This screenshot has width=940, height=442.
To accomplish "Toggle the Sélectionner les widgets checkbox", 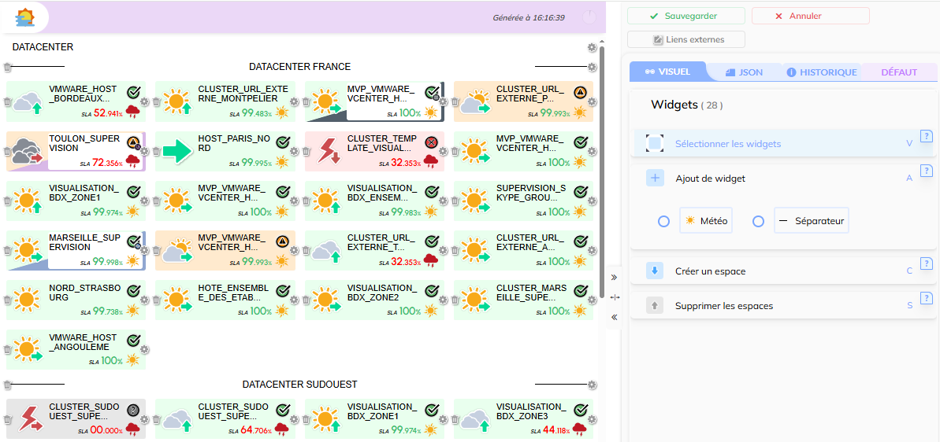I will 655,144.
